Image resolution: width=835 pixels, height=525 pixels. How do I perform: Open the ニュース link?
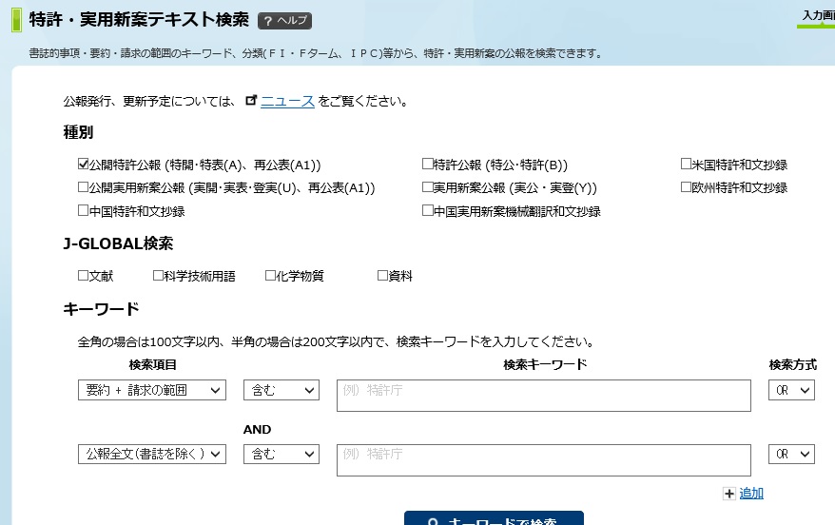click(x=287, y=101)
